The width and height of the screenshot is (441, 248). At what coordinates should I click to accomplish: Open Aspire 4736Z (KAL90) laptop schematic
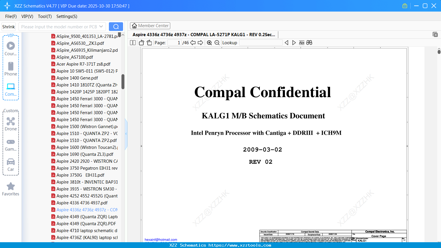click(85, 238)
